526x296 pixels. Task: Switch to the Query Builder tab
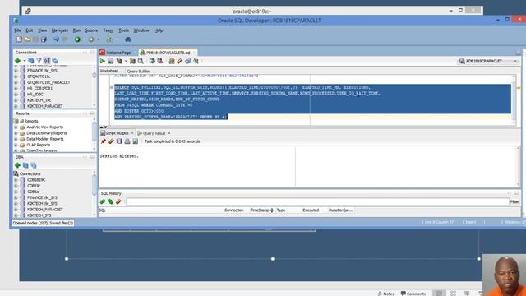point(138,72)
